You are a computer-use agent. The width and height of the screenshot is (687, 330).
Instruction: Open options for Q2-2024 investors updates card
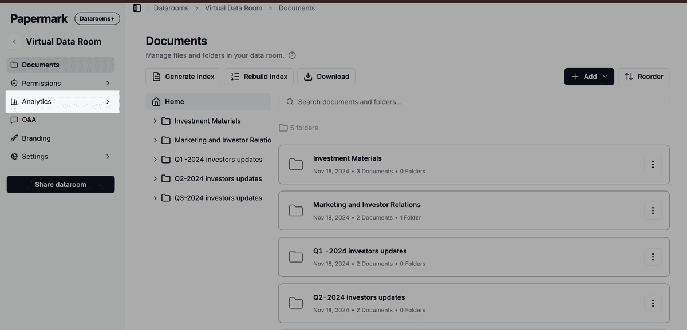tap(653, 304)
